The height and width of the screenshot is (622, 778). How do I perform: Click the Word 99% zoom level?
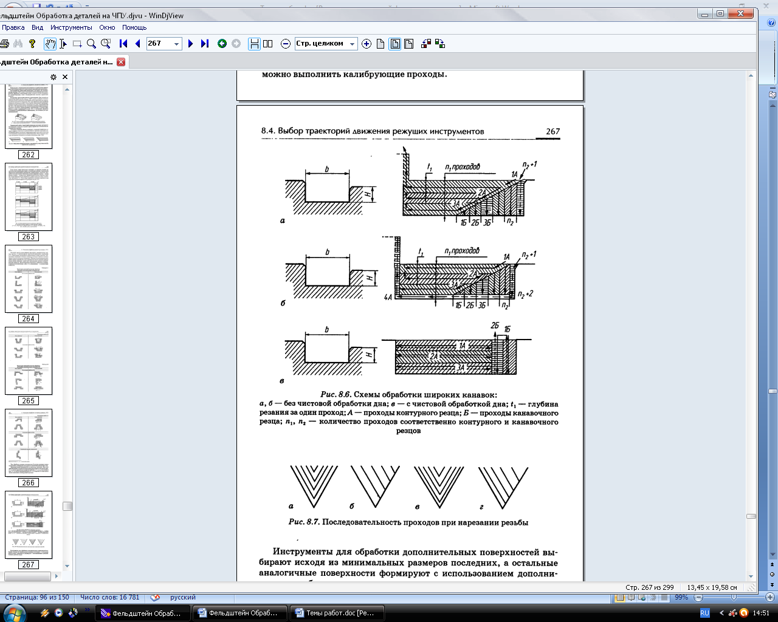click(681, 598)
